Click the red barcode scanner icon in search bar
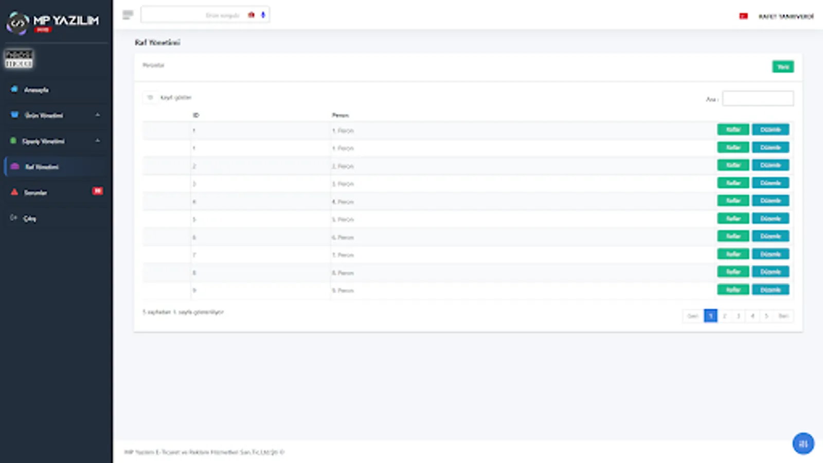Image resolution: width=823 pixels, height=463 pixels. pyautogui.click(x=251, y=15)
